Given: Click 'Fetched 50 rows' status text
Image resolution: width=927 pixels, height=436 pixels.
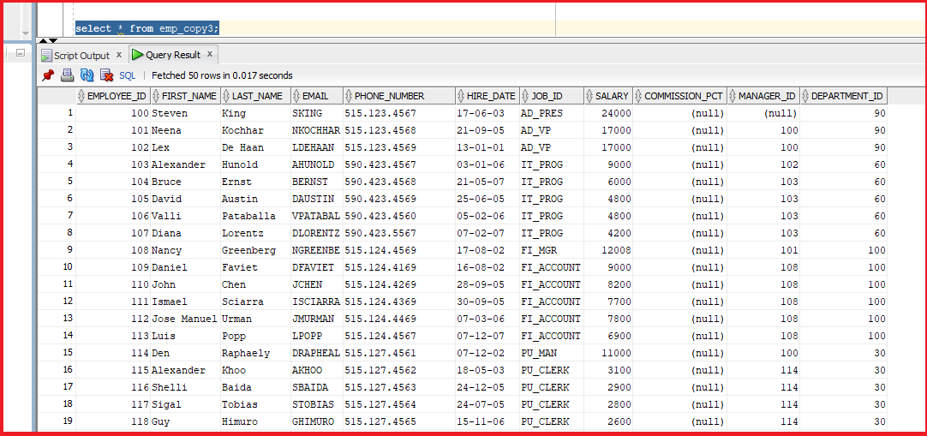Looking at the screenshot, I should (222, 75).
